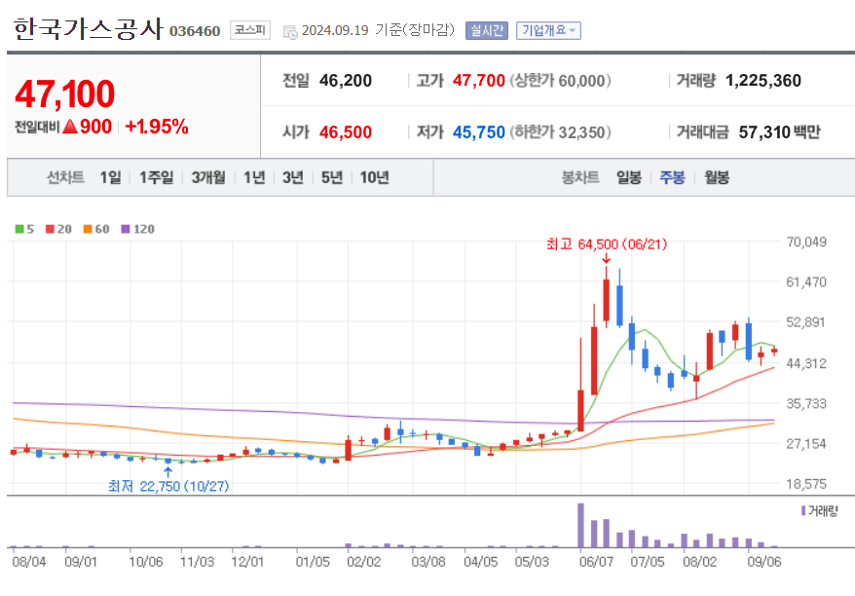Click the 코스피 market badge
Image resolution: width=855 pixels, height=596 pixels.
pos(249,30)
